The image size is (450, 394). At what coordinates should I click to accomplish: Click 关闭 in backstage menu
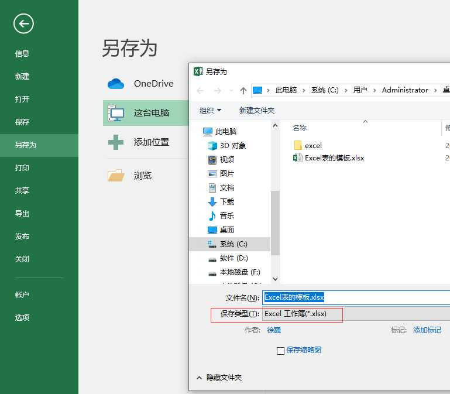click(22, 259)
